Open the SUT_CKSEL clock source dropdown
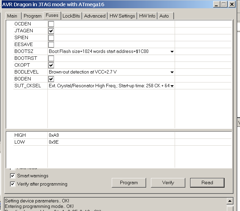This screenshot has height=211, width=240. (172, 86)
